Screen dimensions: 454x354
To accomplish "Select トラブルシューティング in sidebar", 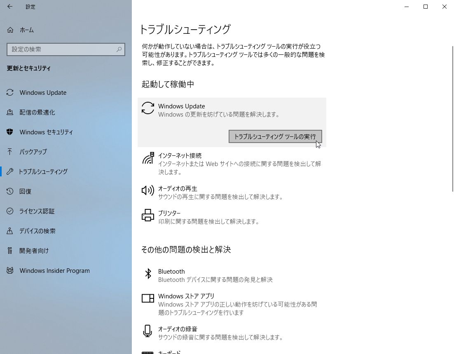I will click(x=66, y=171).
